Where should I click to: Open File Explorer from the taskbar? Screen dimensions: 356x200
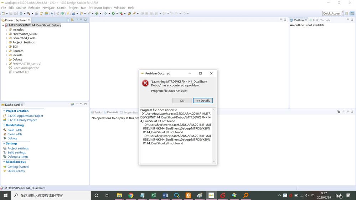tap(119, 195)
